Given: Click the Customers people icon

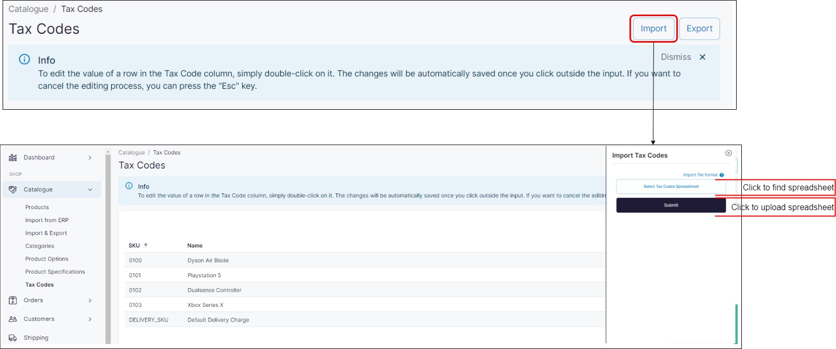Looking at the screenshot, I should pyautogui.click(x=13, y=319).
